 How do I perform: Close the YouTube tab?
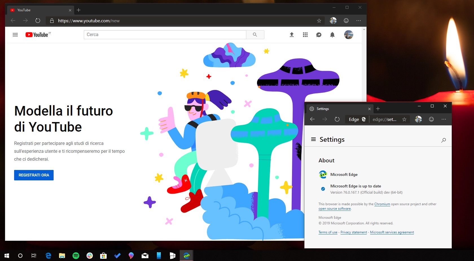coord(70,10)
